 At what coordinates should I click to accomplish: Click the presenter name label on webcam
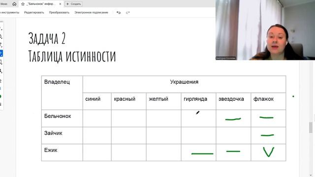click(226, 58)
